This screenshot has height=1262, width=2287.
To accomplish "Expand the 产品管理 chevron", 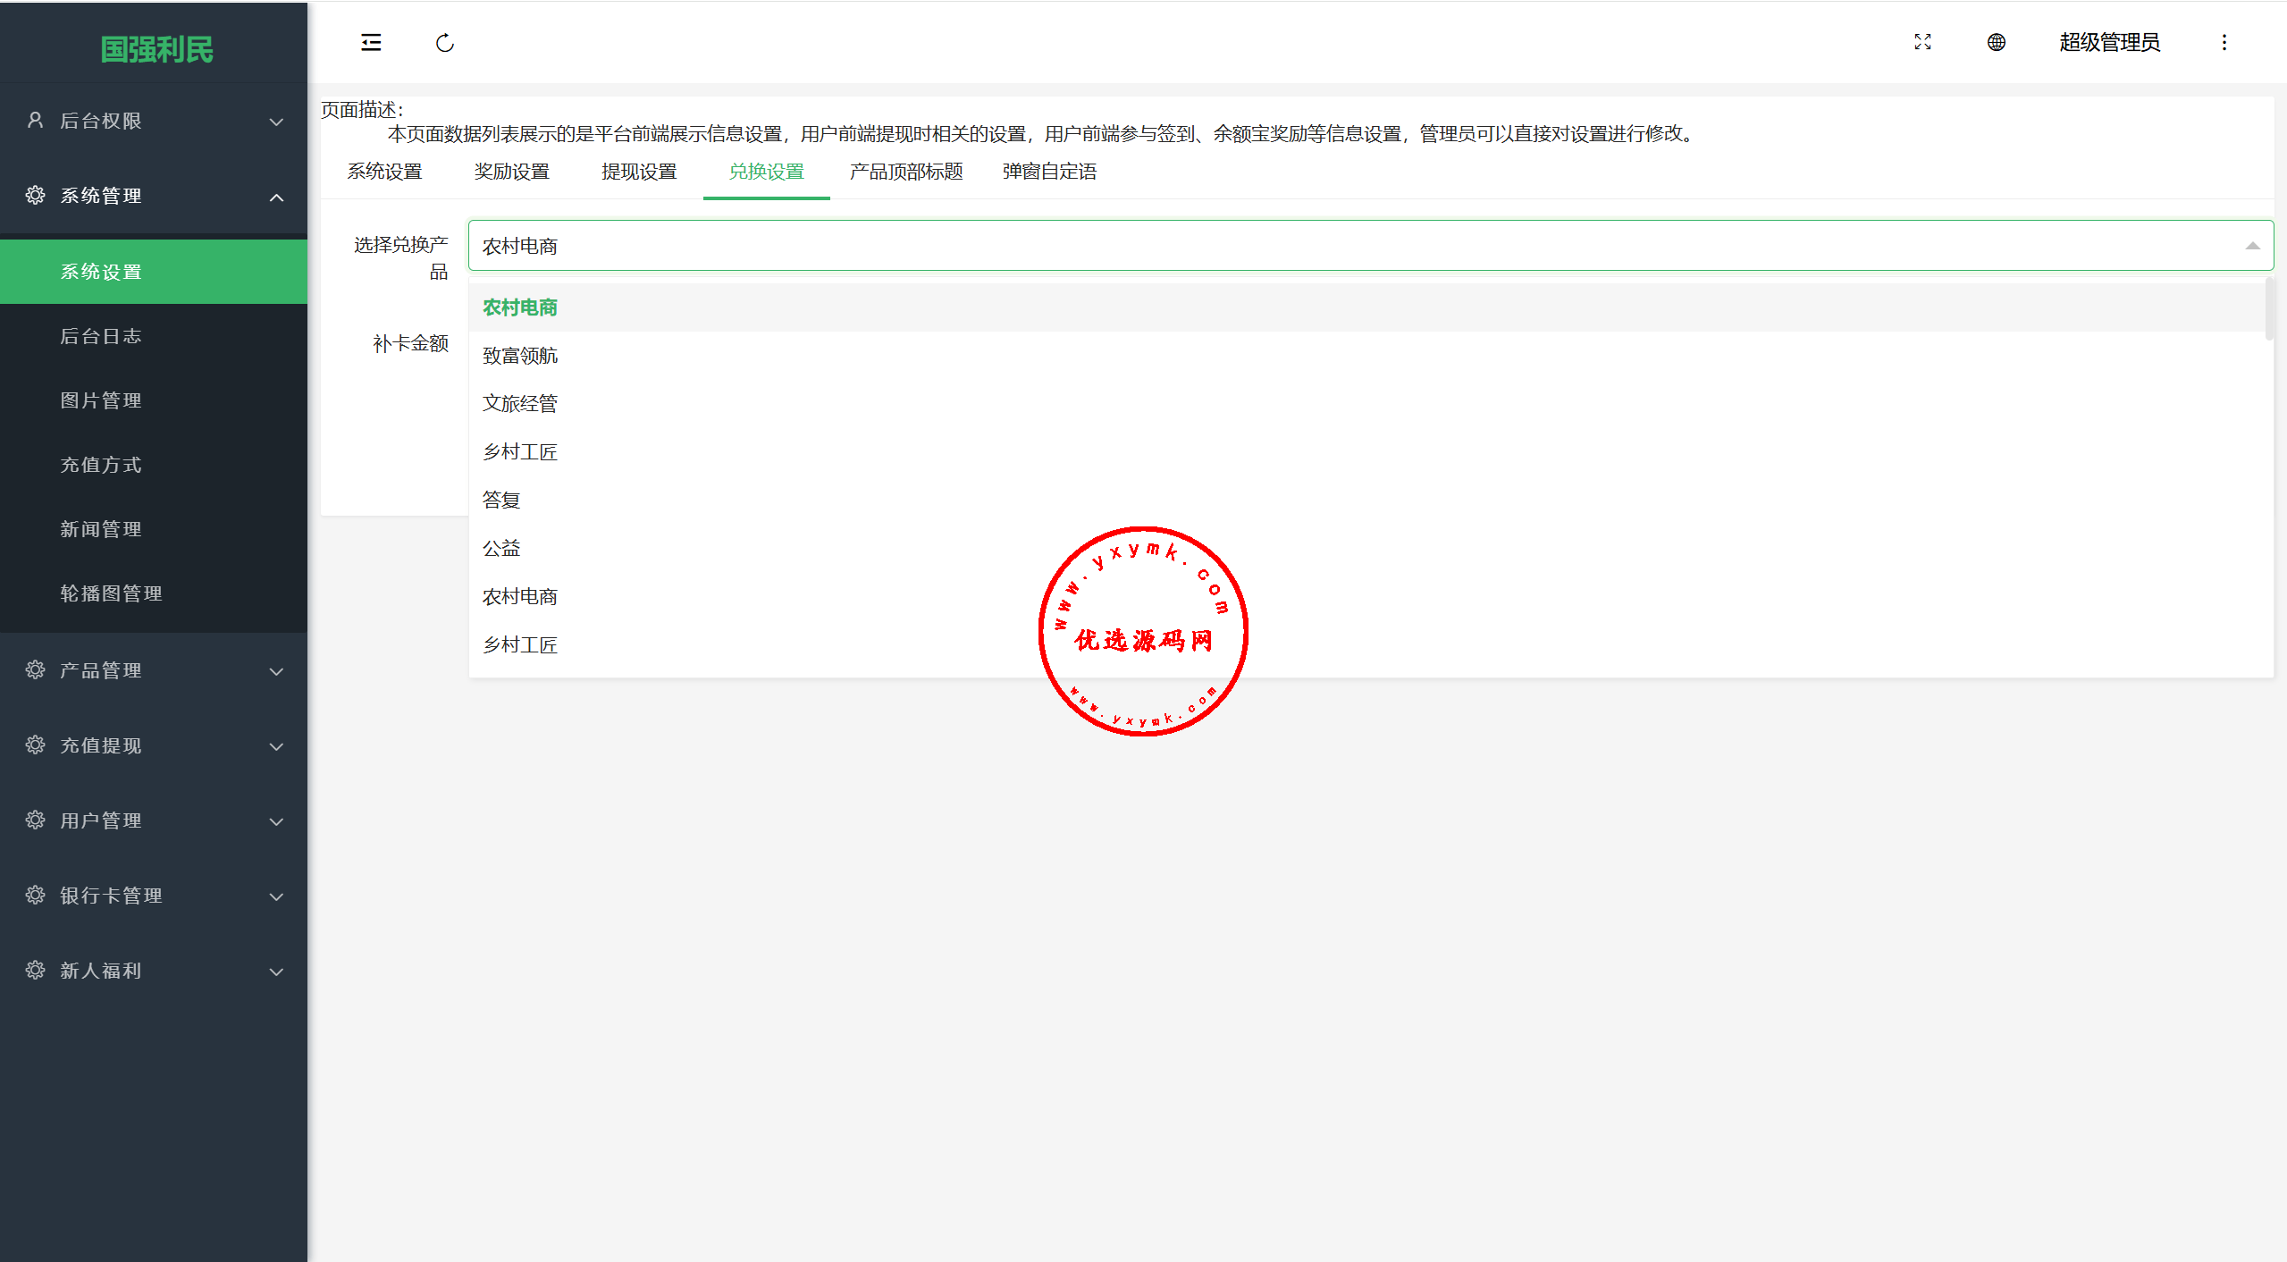I will 277,671.
